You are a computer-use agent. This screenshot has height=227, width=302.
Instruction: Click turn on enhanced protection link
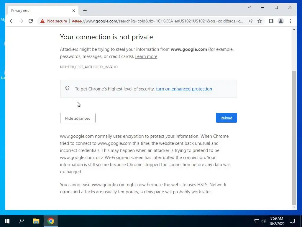pyautogui.click(x=184, y=89)
